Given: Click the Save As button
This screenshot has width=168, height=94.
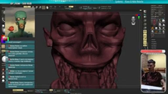Looking at the screenshot, I should tap(160, 5).
